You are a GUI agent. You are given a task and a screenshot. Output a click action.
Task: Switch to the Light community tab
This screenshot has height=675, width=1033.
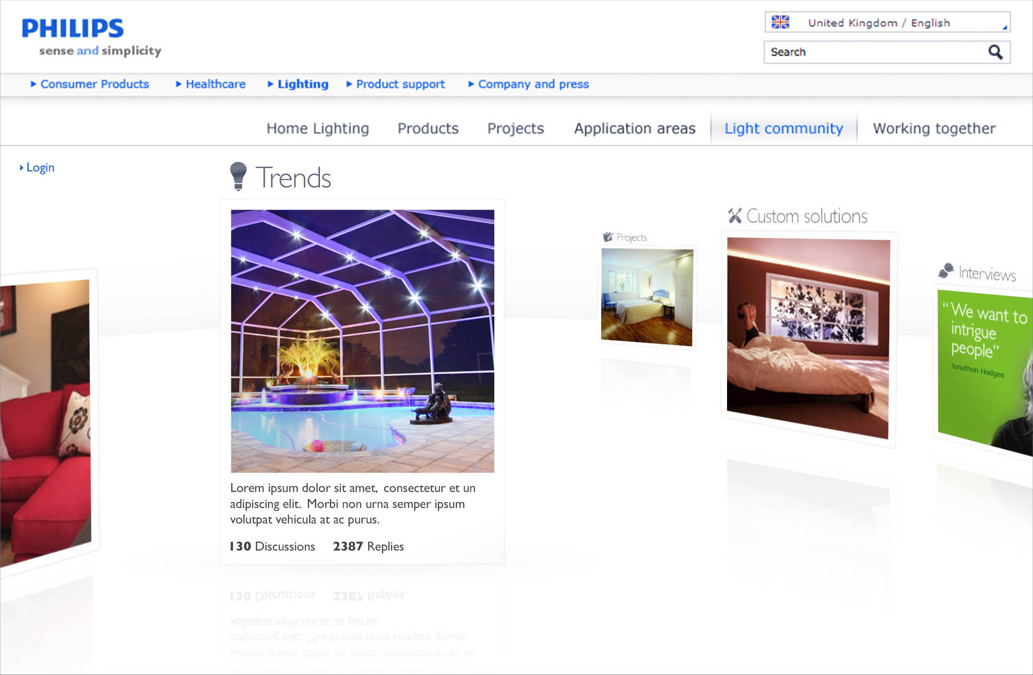pyautogui.click(x=783, y=128)
